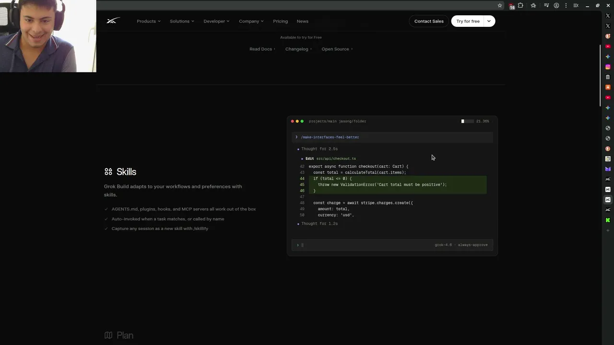
Task: Click the xAI logo in the navbar
Action: tap(113, 21)
